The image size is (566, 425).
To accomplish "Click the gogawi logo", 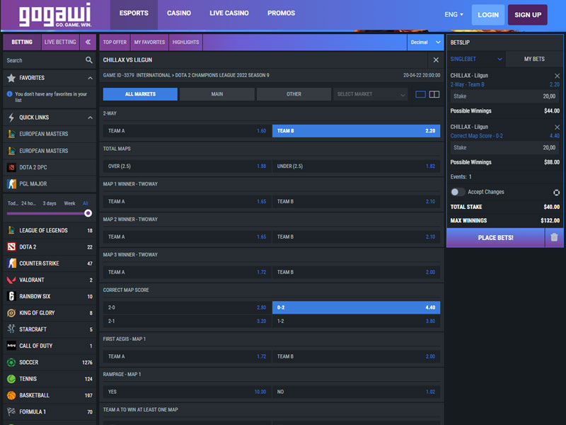I will [x=55, y=15].
